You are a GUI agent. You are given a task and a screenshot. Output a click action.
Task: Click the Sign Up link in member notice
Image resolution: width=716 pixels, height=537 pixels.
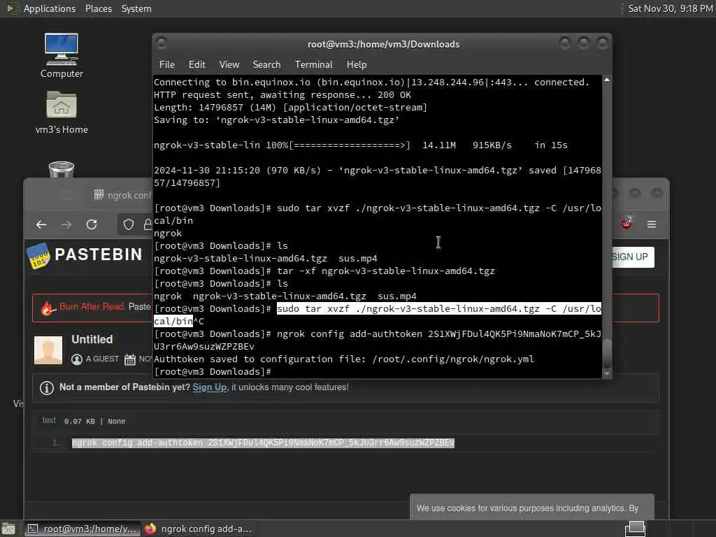click(x=209, y=387)
